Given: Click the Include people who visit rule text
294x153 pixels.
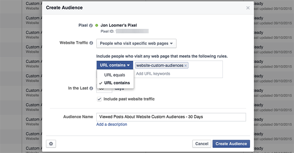Looking at the screenshot, I should point(162,56).
